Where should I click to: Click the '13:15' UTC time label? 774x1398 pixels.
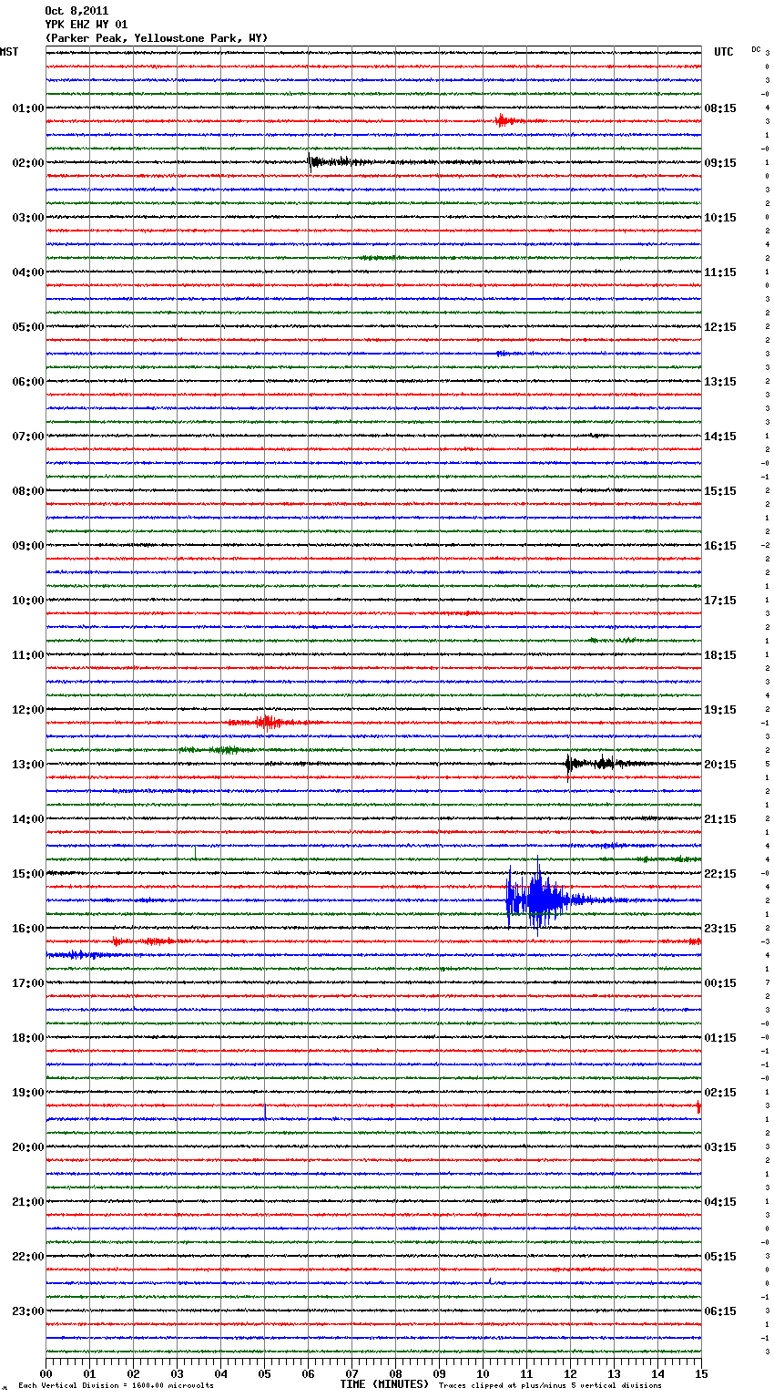[x=720, y=382]
